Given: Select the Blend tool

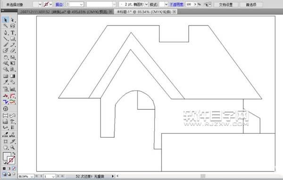Looking at the screenshot, I should (12, 82).
